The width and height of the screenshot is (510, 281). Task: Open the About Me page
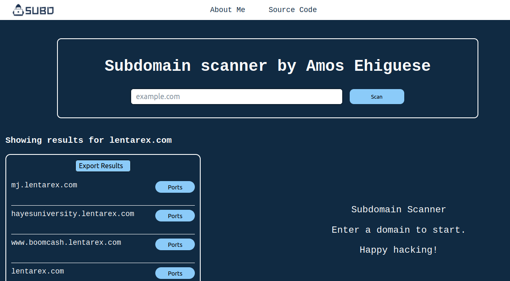click(x=228, y=10)
